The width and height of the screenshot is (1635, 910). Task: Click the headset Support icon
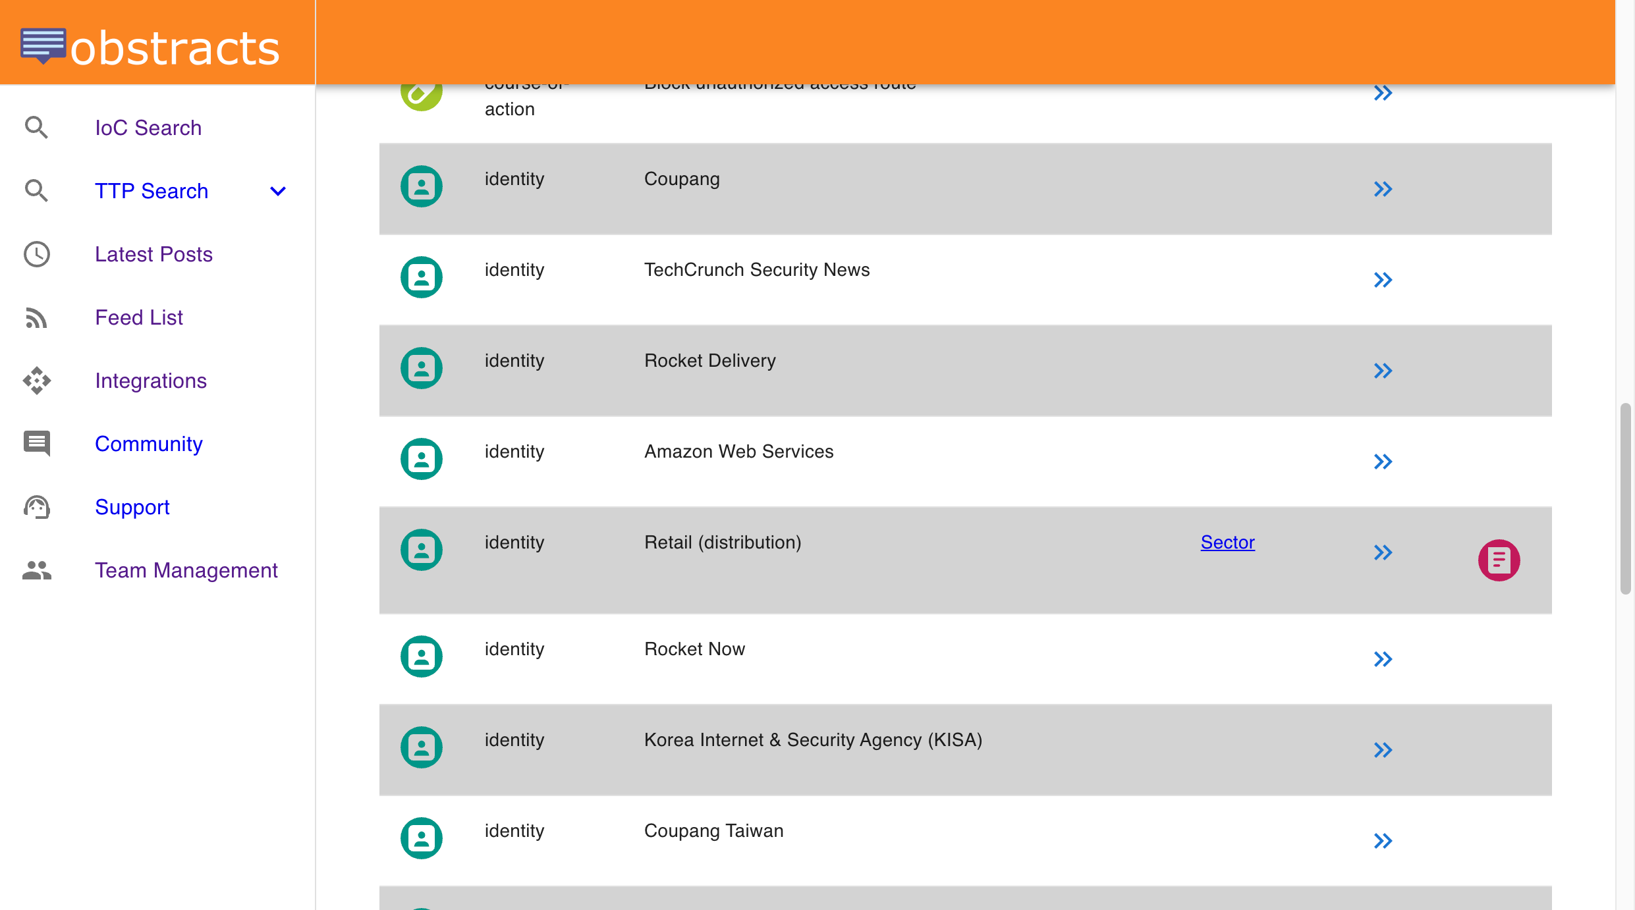point(36,507)
